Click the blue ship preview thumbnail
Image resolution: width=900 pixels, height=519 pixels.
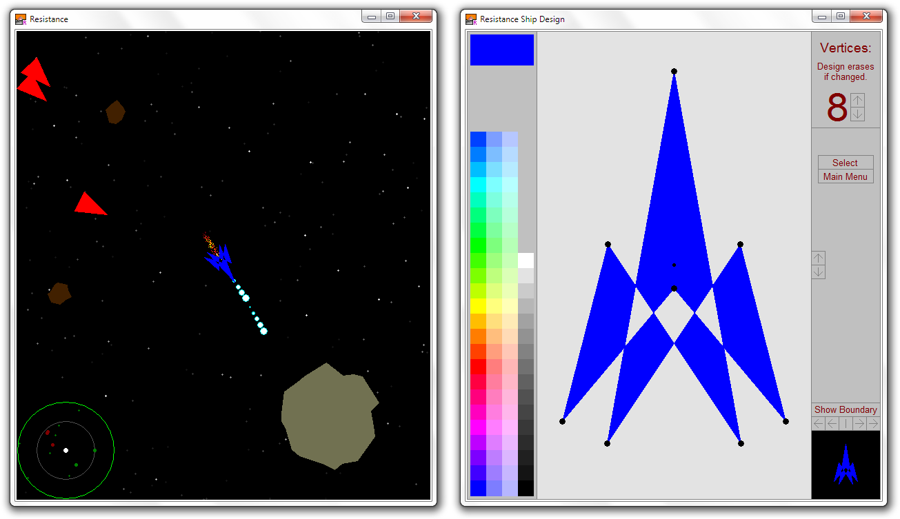(846, 465)
